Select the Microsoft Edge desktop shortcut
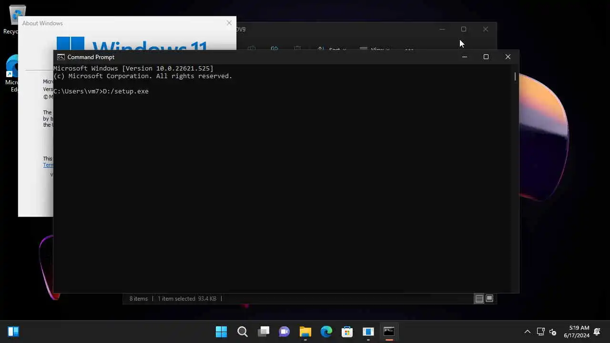The height and width of the screenshot is (343, 610). point(11,74)
